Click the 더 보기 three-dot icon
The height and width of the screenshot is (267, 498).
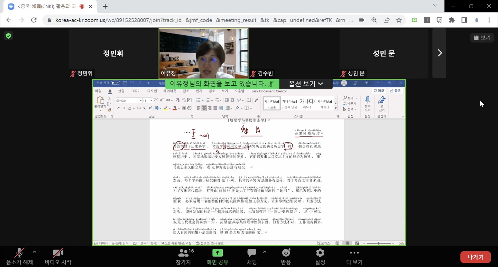[354, 253]
